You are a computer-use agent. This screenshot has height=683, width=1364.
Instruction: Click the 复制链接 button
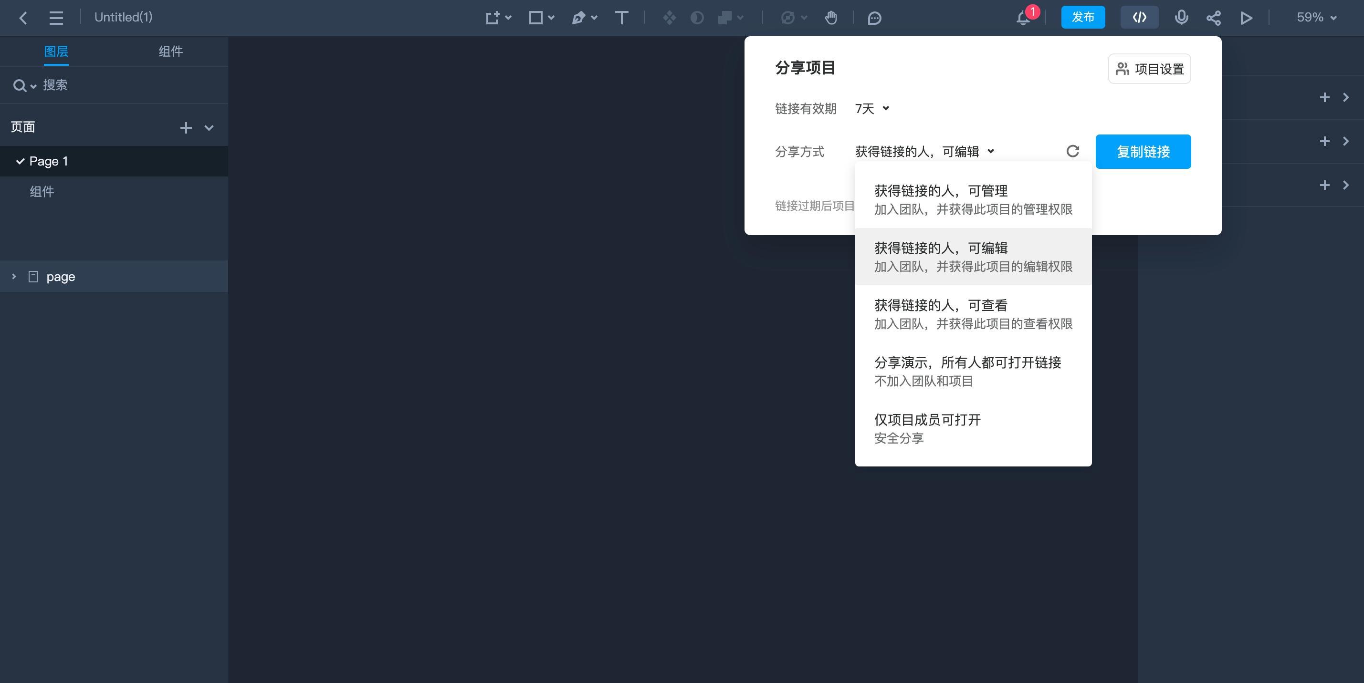pos(1143,152)
